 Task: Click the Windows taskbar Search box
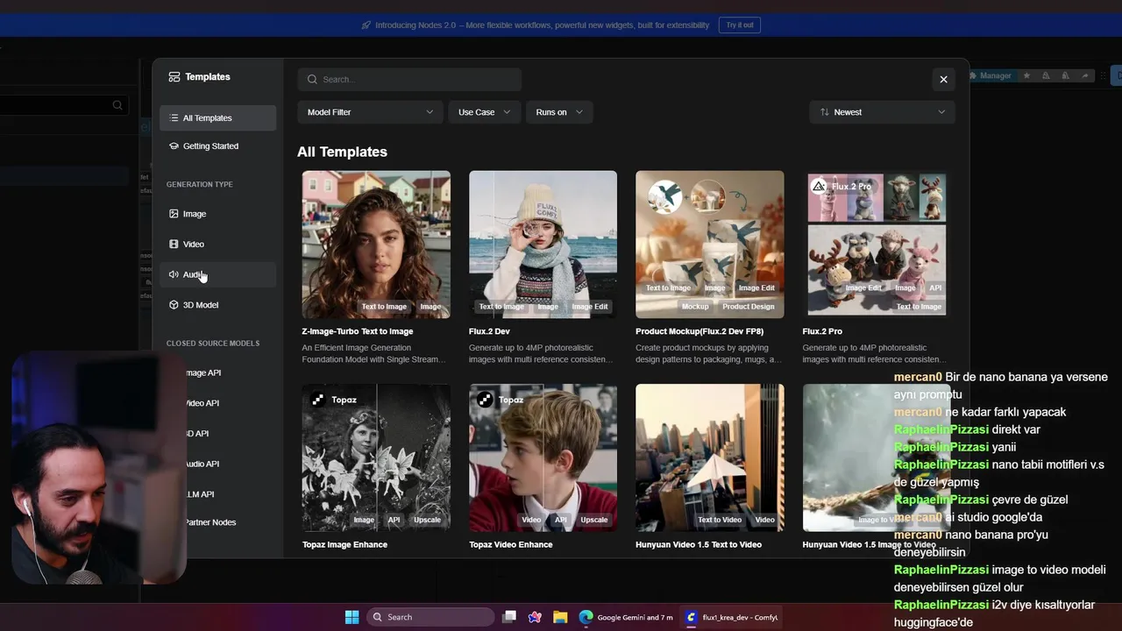pos(430,617)
